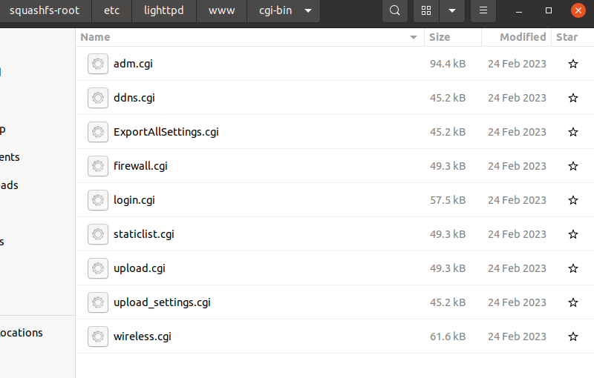Switch to grid view icon
Screen dimensions: 594x378
(x=426, y=11)
